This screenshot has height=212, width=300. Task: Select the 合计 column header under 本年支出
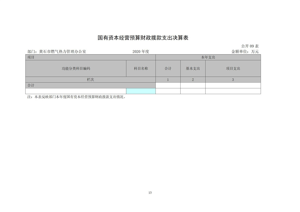(x=168, y=68)
